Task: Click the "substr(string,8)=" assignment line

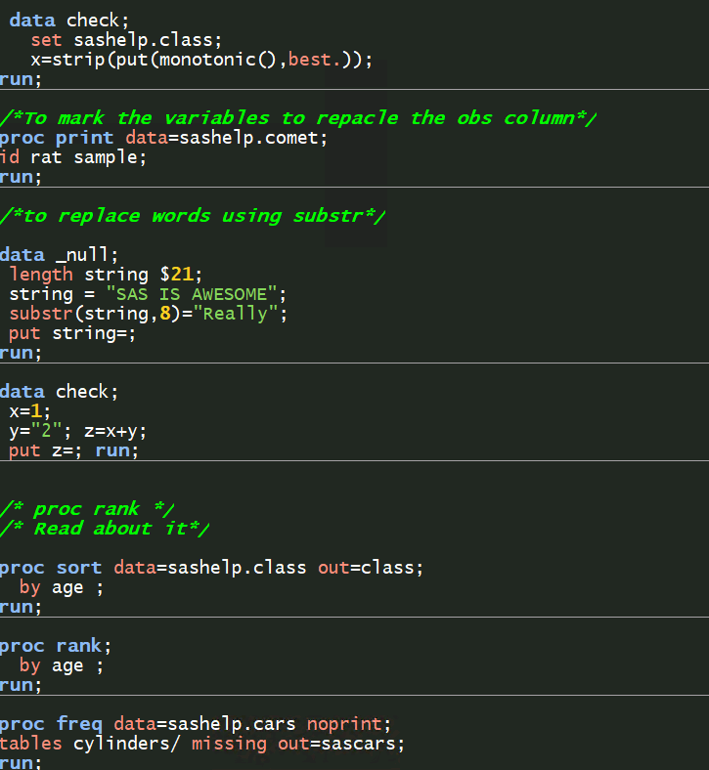Action: tap(148, 314)
